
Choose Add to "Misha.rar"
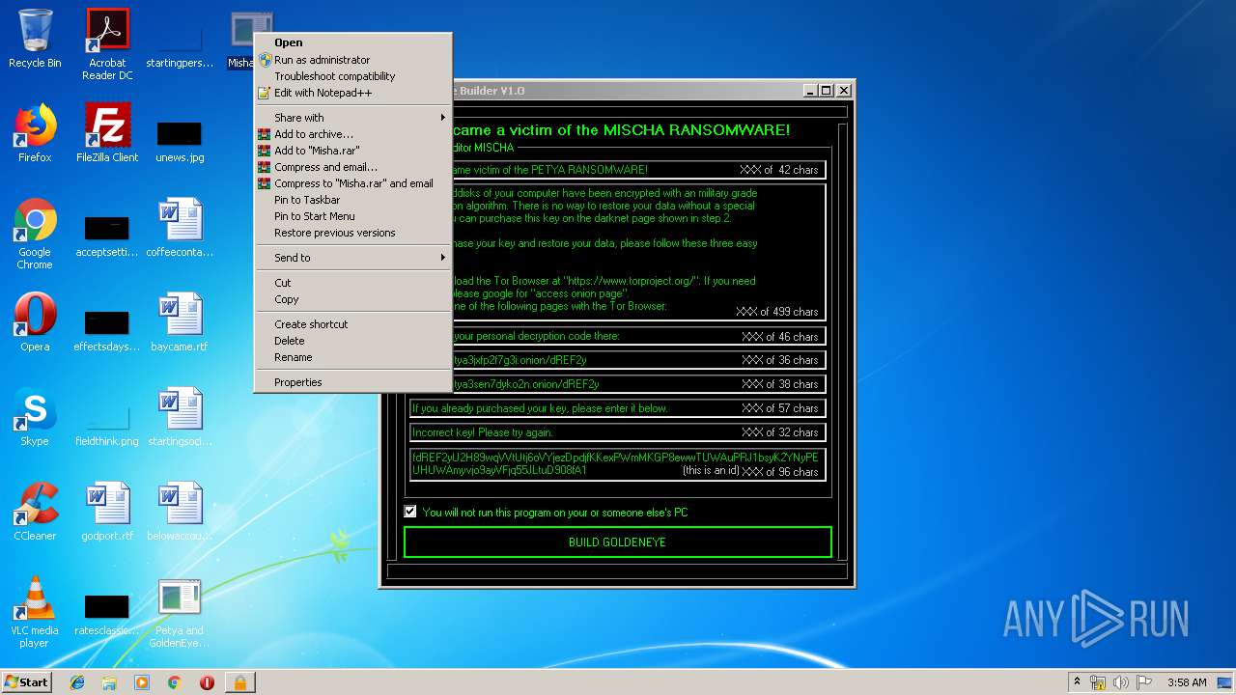tap(352, 151)
